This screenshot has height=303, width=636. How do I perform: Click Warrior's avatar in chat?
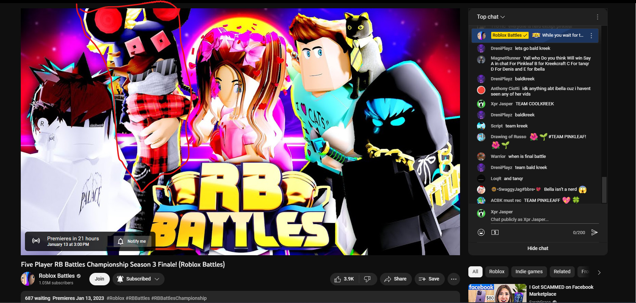click(x=481, y=157)
